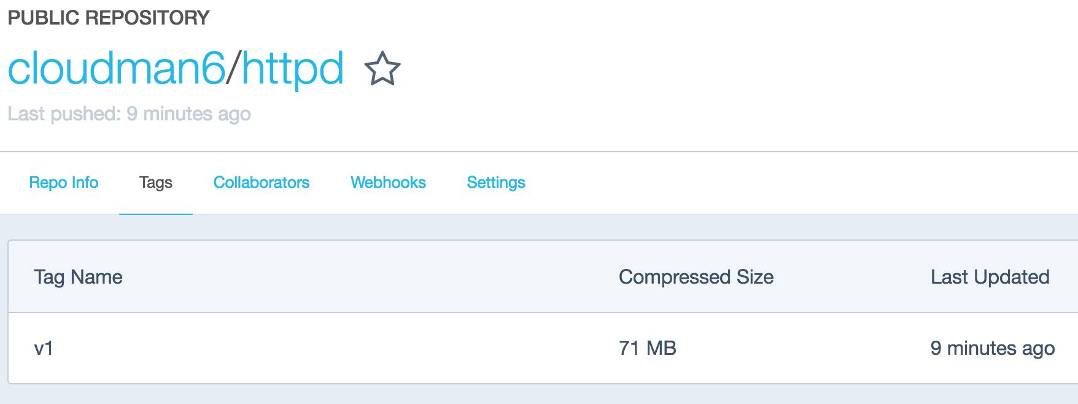Viewport: 1078px width, 404px height.
Task: Open the cloudman6 user profile link
Action: click(x=117, y=68)
